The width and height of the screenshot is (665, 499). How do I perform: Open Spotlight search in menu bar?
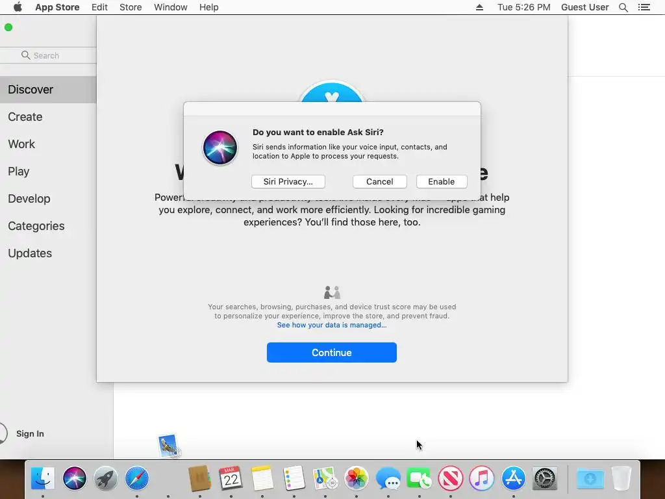click(623, 7)
